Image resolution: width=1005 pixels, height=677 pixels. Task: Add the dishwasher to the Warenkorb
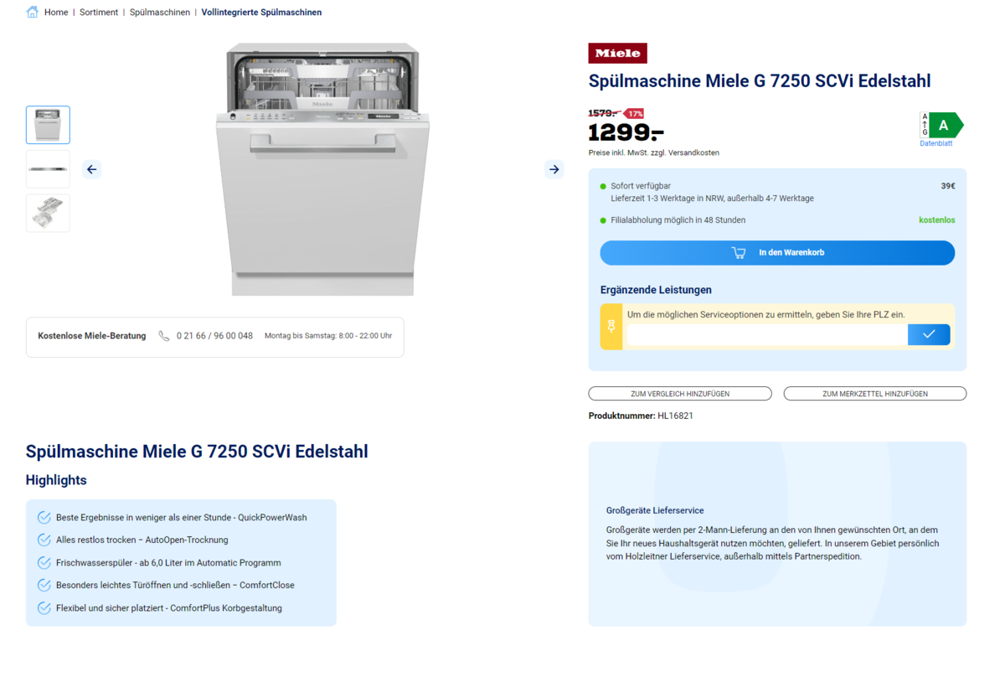pyautogui.click(x=777, y=252)
